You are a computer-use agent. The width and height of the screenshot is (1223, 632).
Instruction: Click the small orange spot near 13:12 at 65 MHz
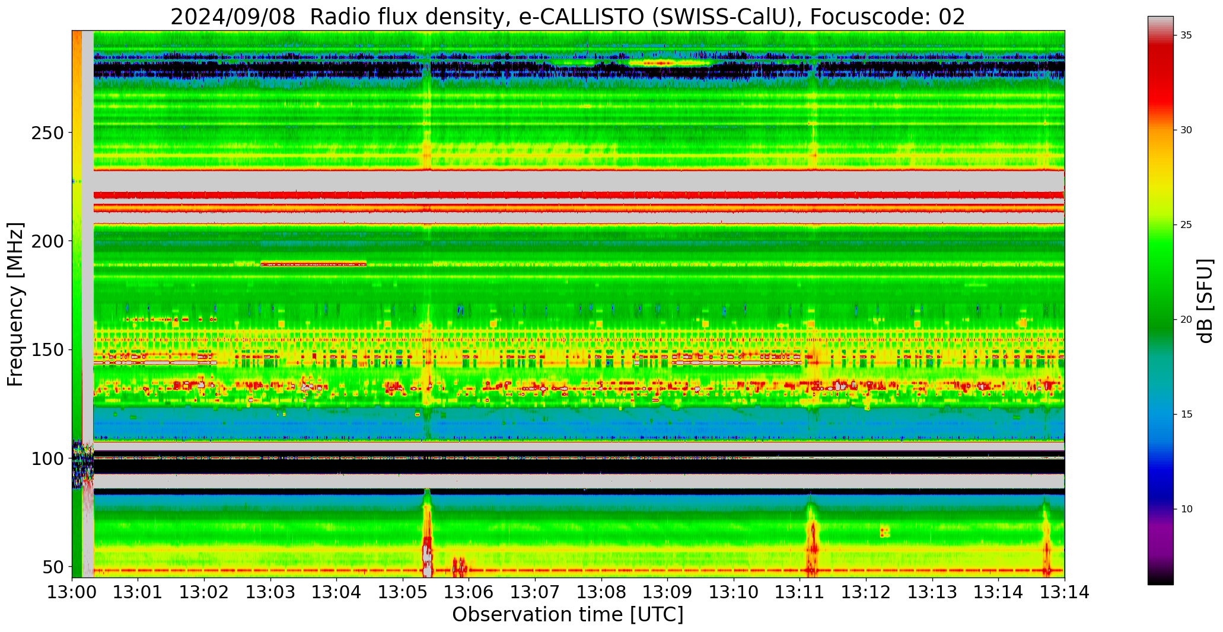(x=885, y=531)
